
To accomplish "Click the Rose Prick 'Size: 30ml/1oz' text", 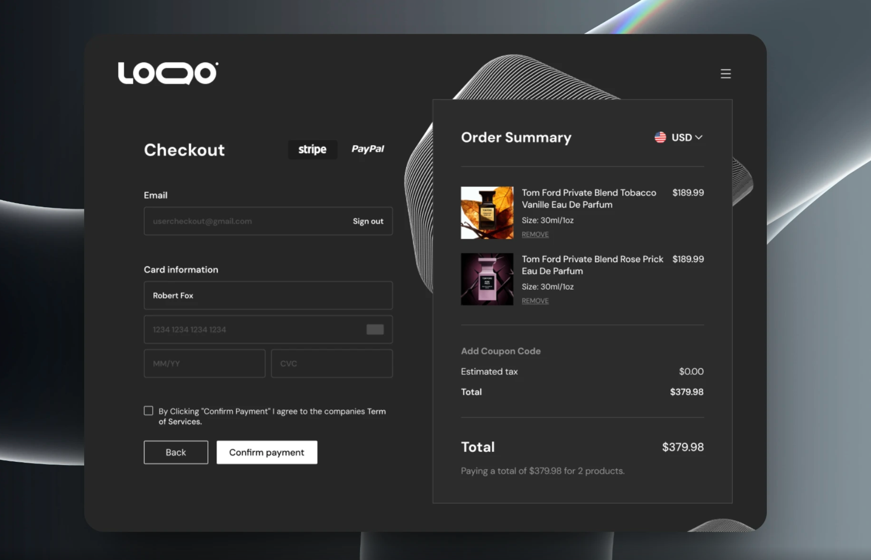I will pos(548,287).
